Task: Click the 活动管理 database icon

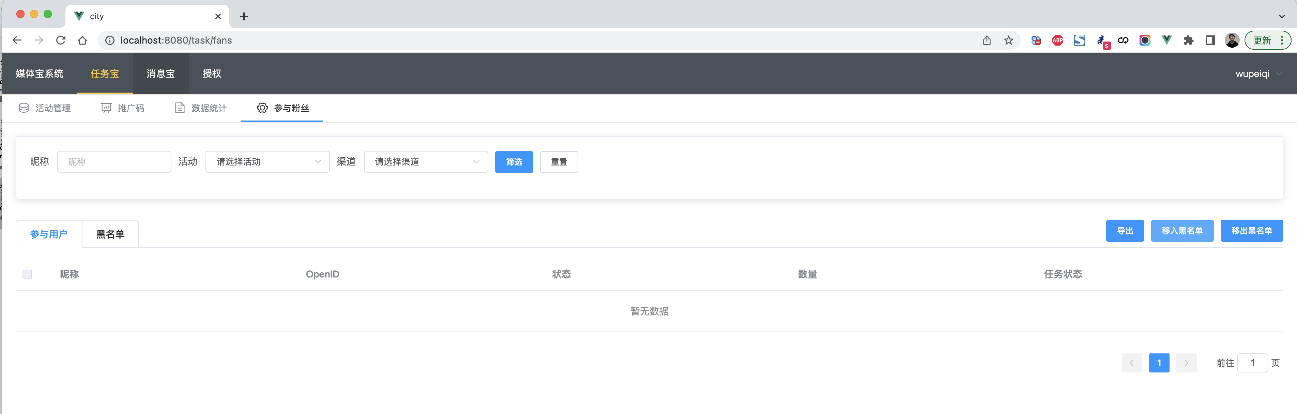Action: point(24,108)
